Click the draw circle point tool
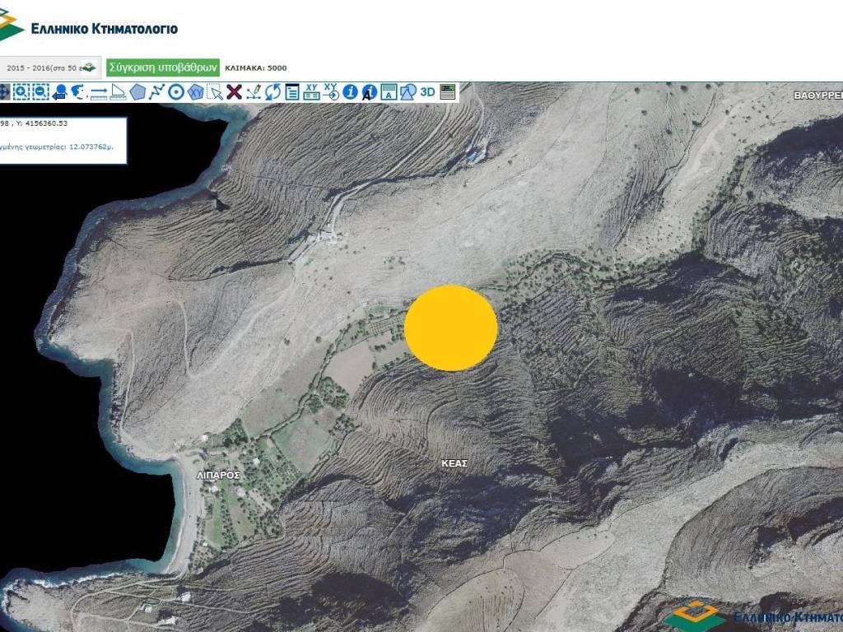 175,92
